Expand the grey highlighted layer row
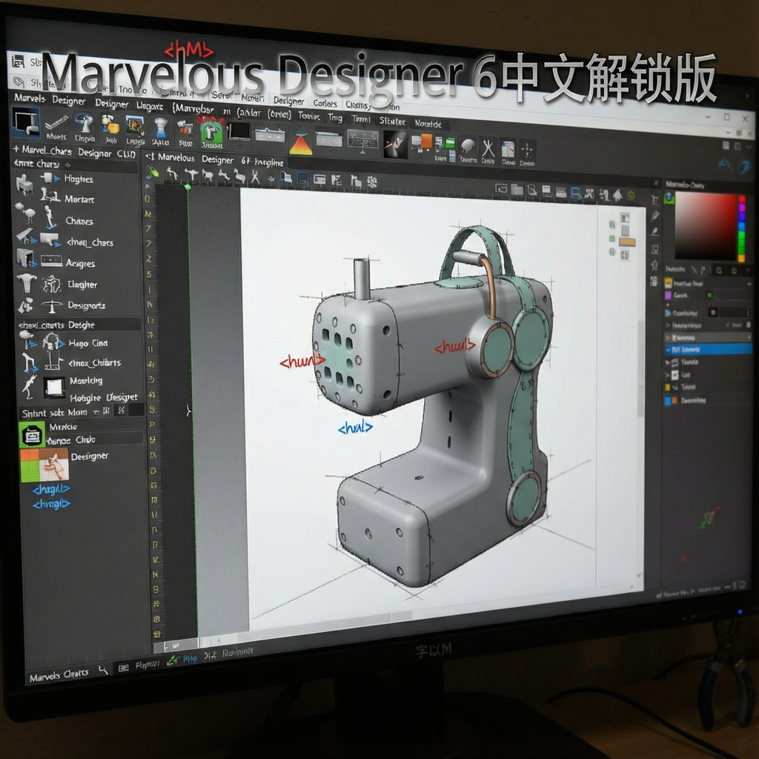 coord(669,337)
